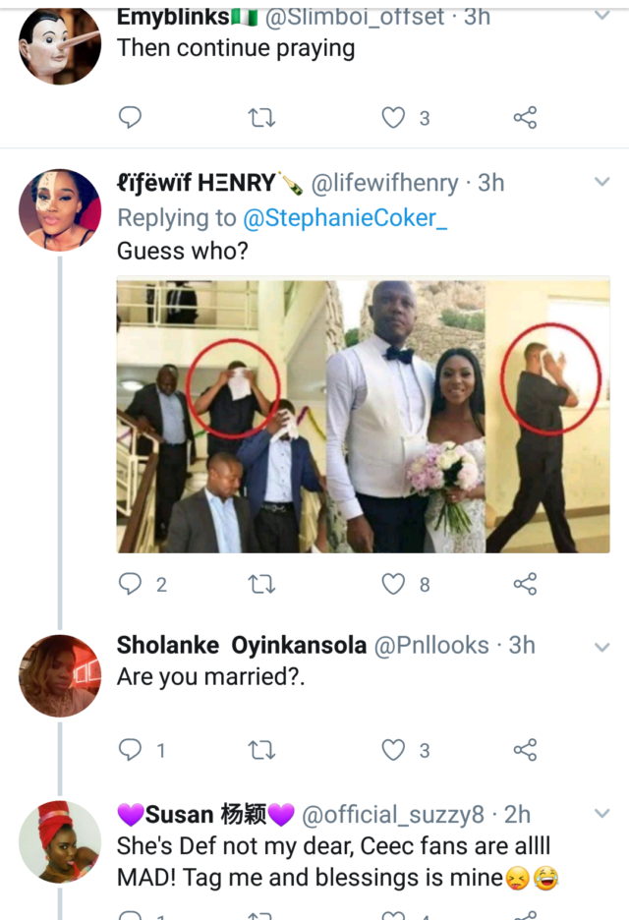Open options chevron on Emyblinks' tweet
Screen dimensions: 629x920
pos(602,17)
